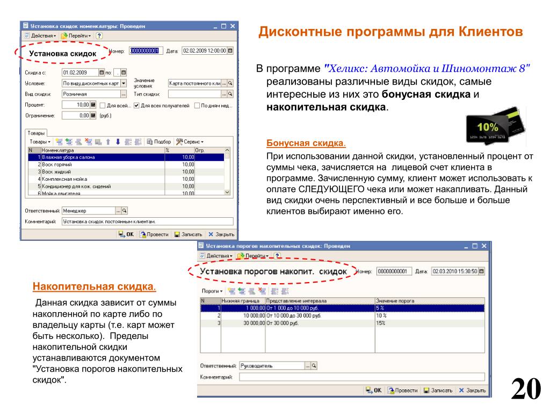Image resolution: width=550 pixels, height=412 pixels.
Task: Open calendar for Скидка с date
Action: pos(102,72)
